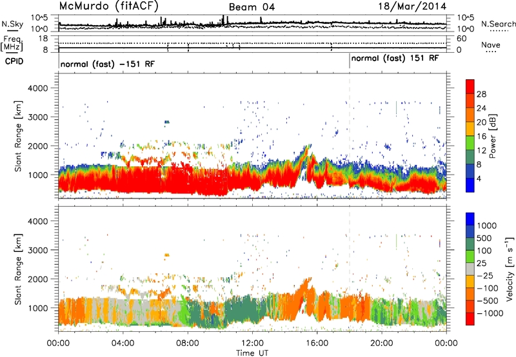Click the 'Slant Range [km]' label of the power plot
This screenshot has width=516, height=357.
pos(18,136)
